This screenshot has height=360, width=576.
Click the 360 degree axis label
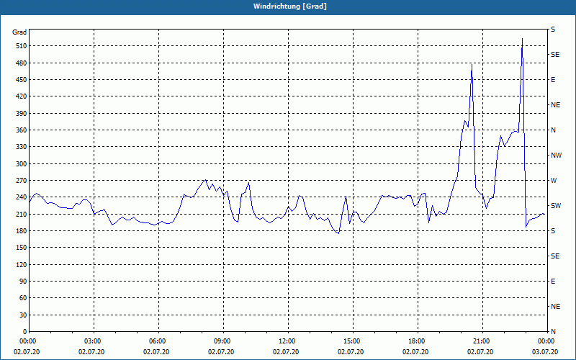pyautogui.click(x=22, y=130)
